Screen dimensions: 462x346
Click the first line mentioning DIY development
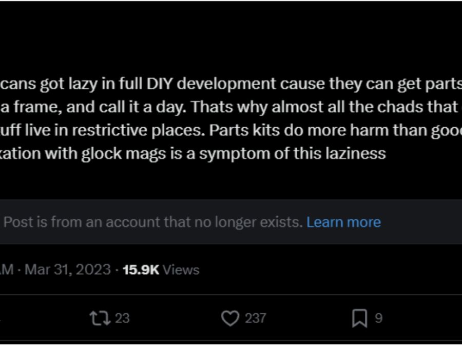(231, 84)
